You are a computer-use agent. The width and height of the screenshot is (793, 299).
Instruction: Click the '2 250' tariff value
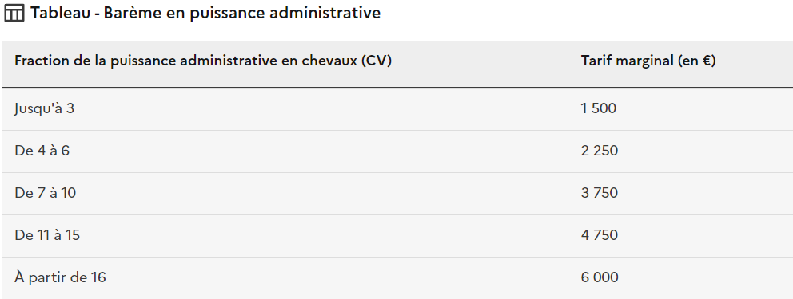click(x=600, y=151)
